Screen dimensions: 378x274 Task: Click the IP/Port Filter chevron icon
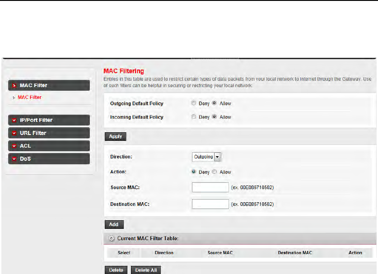pos(14,120)
